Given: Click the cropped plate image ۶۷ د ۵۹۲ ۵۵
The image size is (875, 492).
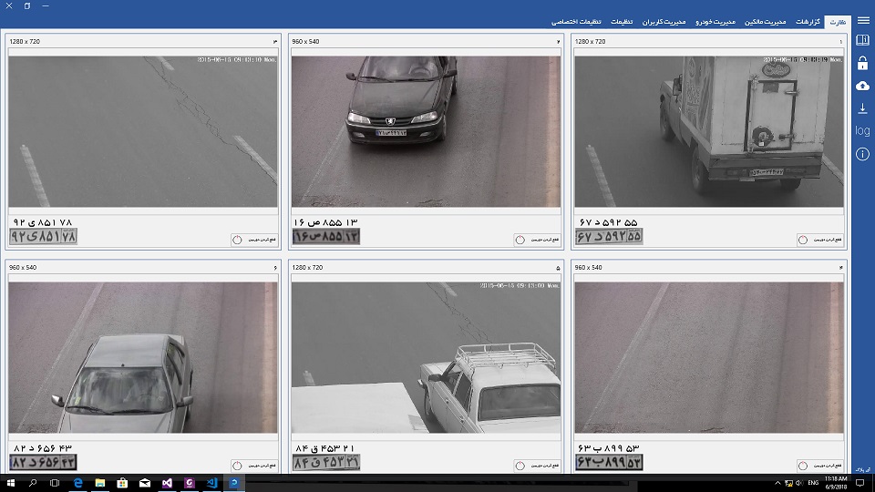Looking at the screenshot, I should tap(609, 237).
